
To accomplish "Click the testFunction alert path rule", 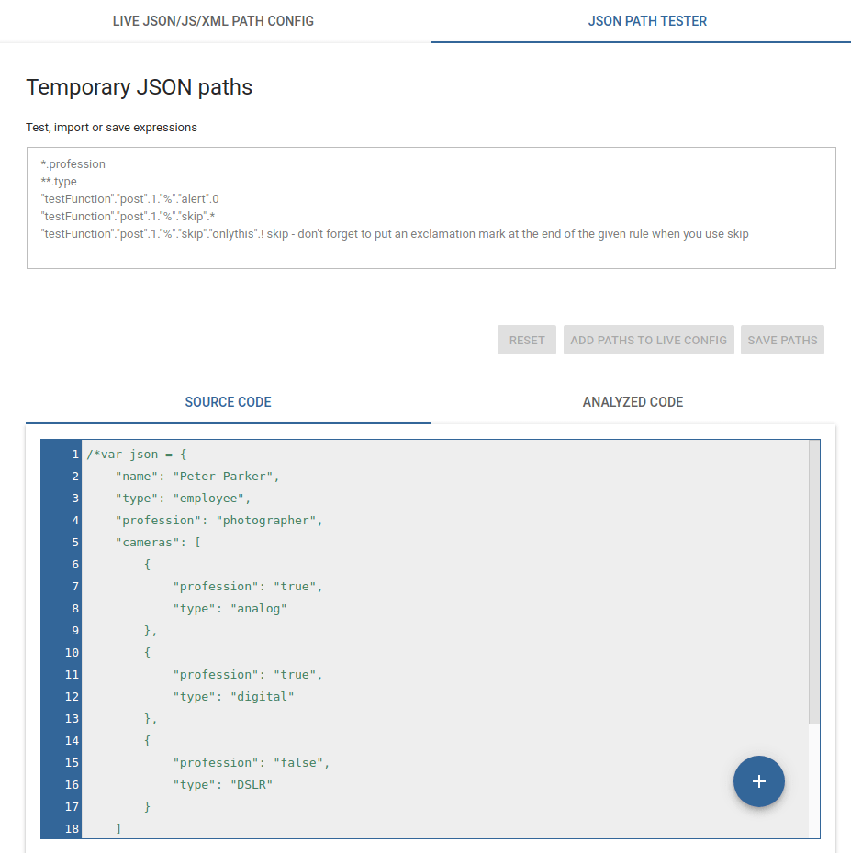I will pyautogui.click(x=129, y=198).
